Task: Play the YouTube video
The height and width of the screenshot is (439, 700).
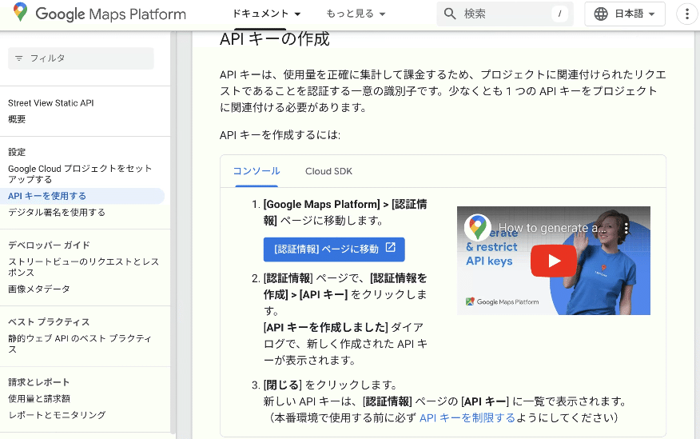Action: tap(553, 261)
